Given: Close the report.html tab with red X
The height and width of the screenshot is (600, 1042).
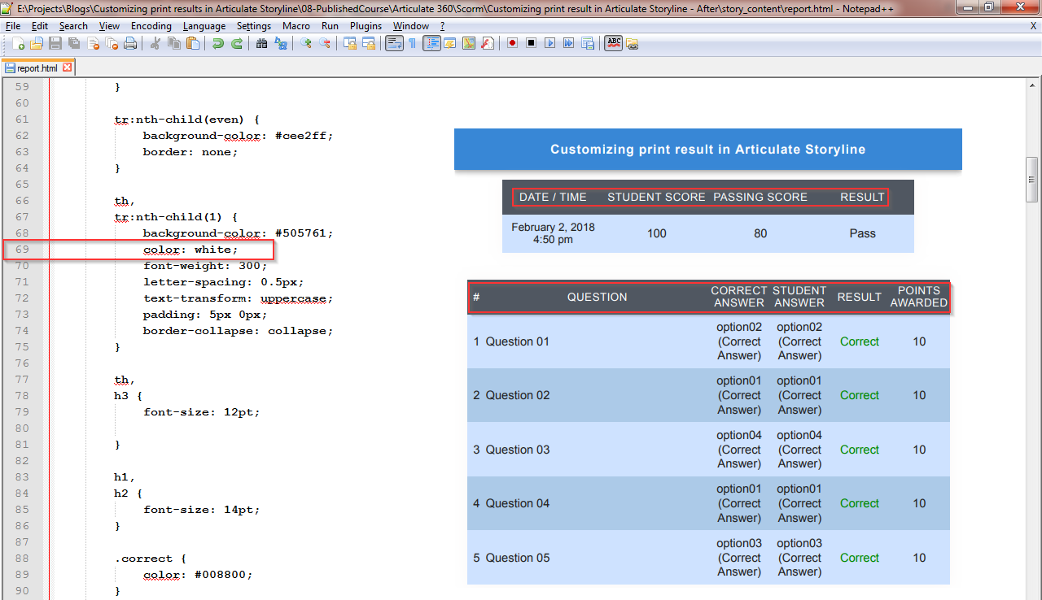Looking at the screenshot, I should point(67,68).
